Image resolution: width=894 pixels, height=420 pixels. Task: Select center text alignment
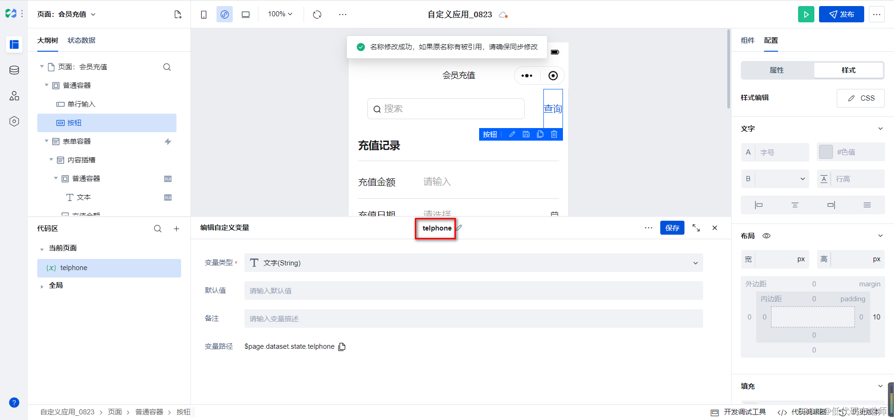(x=795, y=205)
